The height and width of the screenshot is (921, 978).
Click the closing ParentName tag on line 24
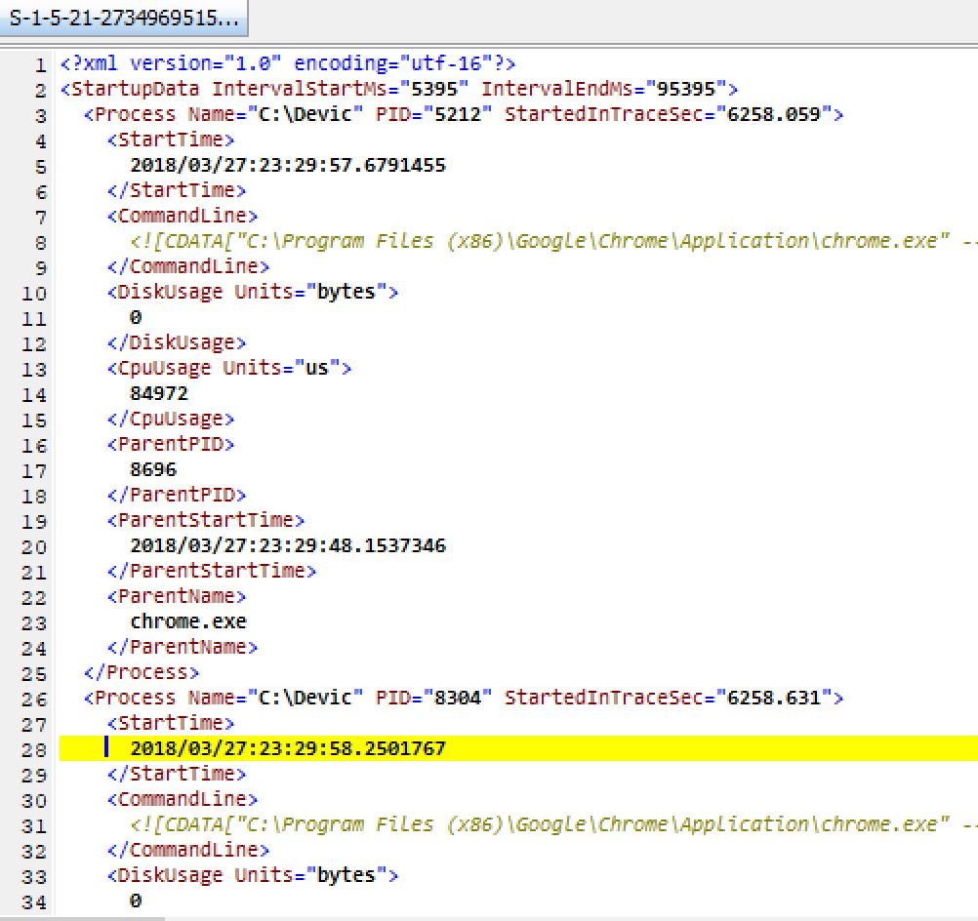click(x=183, y=647)
